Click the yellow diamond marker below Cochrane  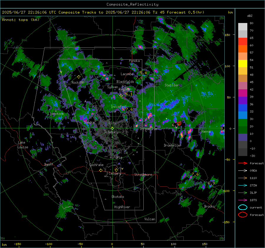pos(101,170)
